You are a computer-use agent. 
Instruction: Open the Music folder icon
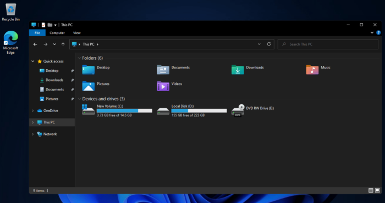point(312,70)
